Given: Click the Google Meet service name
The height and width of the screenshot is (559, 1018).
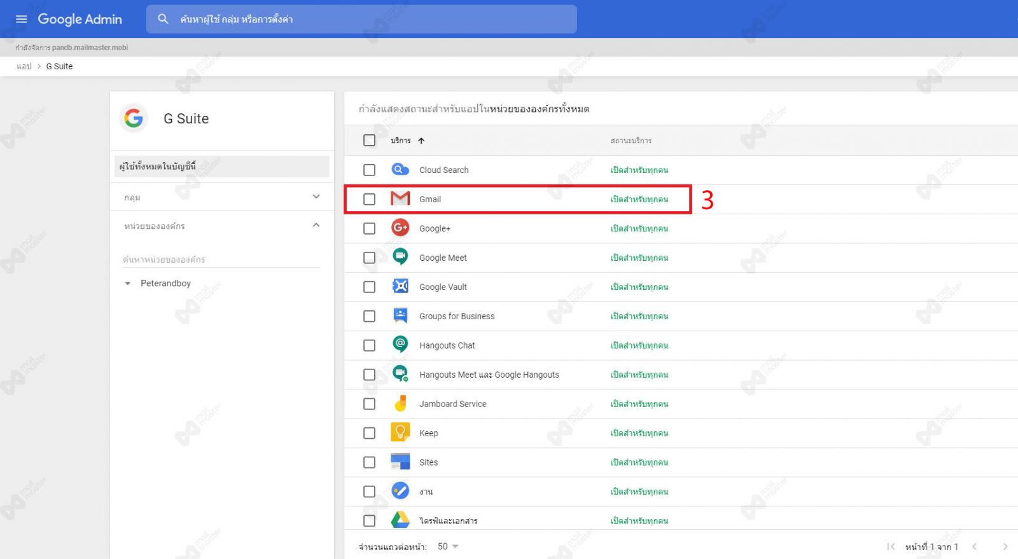Looking at the screenshot, I should click(443, 258).
